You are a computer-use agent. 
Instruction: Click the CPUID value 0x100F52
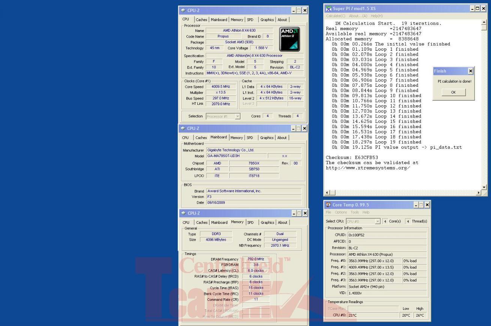(x=387, y=235)
